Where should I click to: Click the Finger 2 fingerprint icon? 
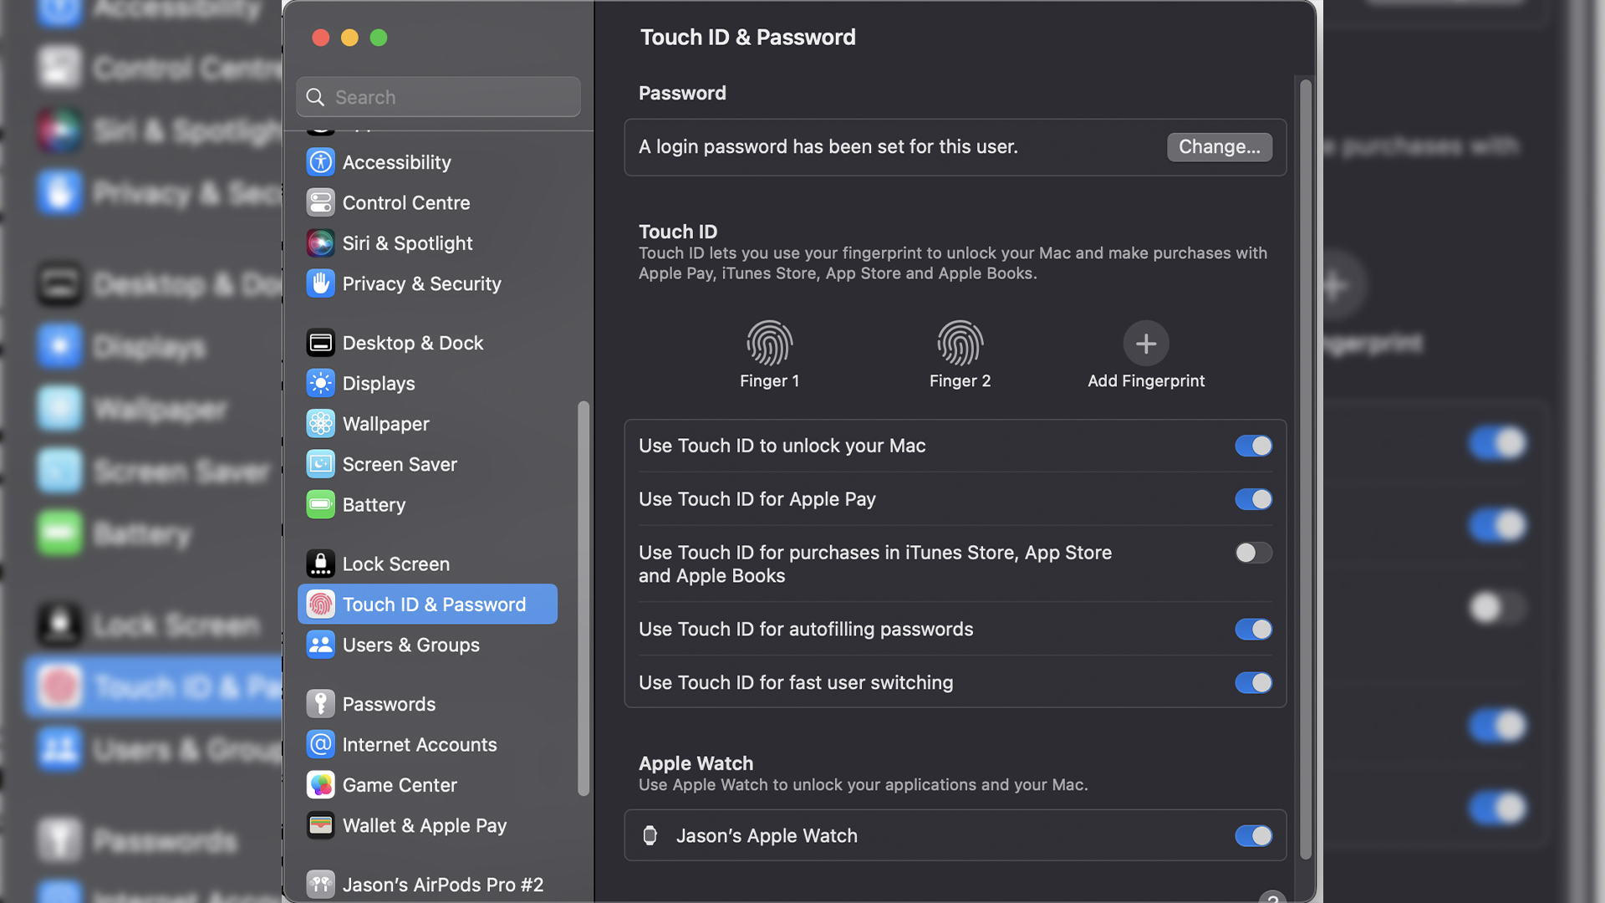(x=959, y=343)
